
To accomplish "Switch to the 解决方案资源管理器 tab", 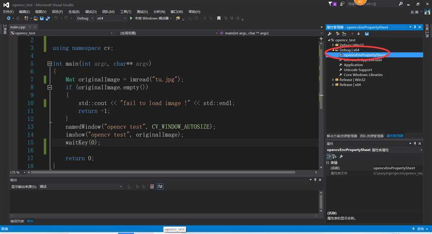I will pyautogui.click(x=342, y=136).
